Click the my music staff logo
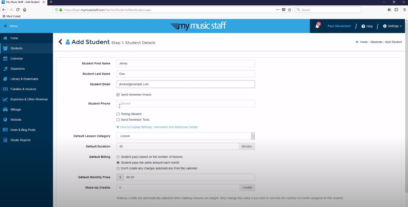This screenshot has width=408, height=207. pos(198,26)
